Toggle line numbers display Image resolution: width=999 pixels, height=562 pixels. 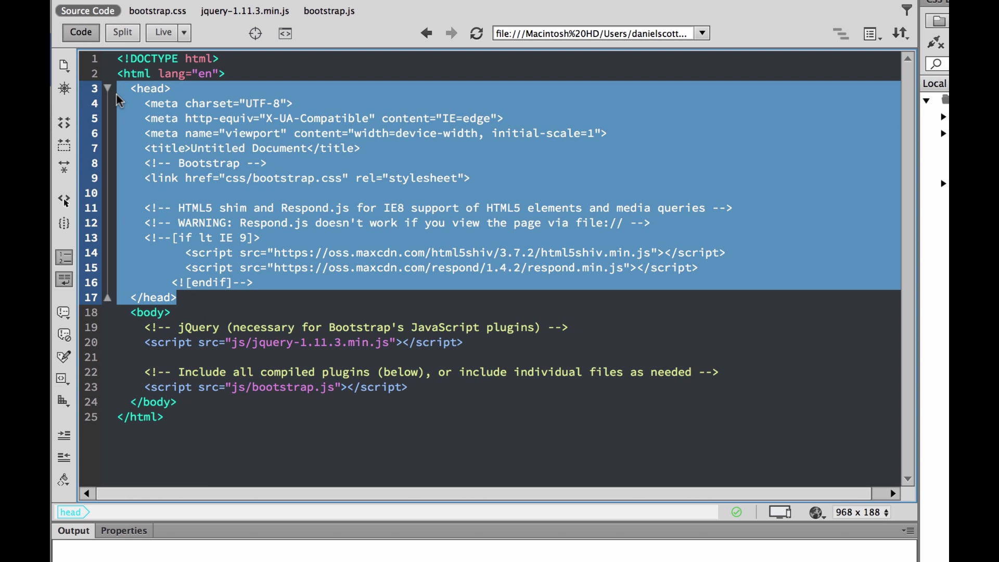pos(64,257)
